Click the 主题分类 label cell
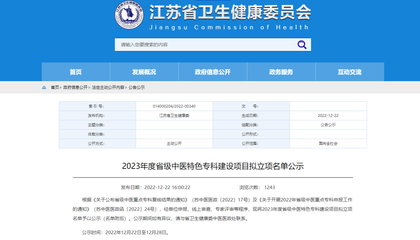Screen dimensions: 420x240 pyautogui.click(x=98, y=125)
